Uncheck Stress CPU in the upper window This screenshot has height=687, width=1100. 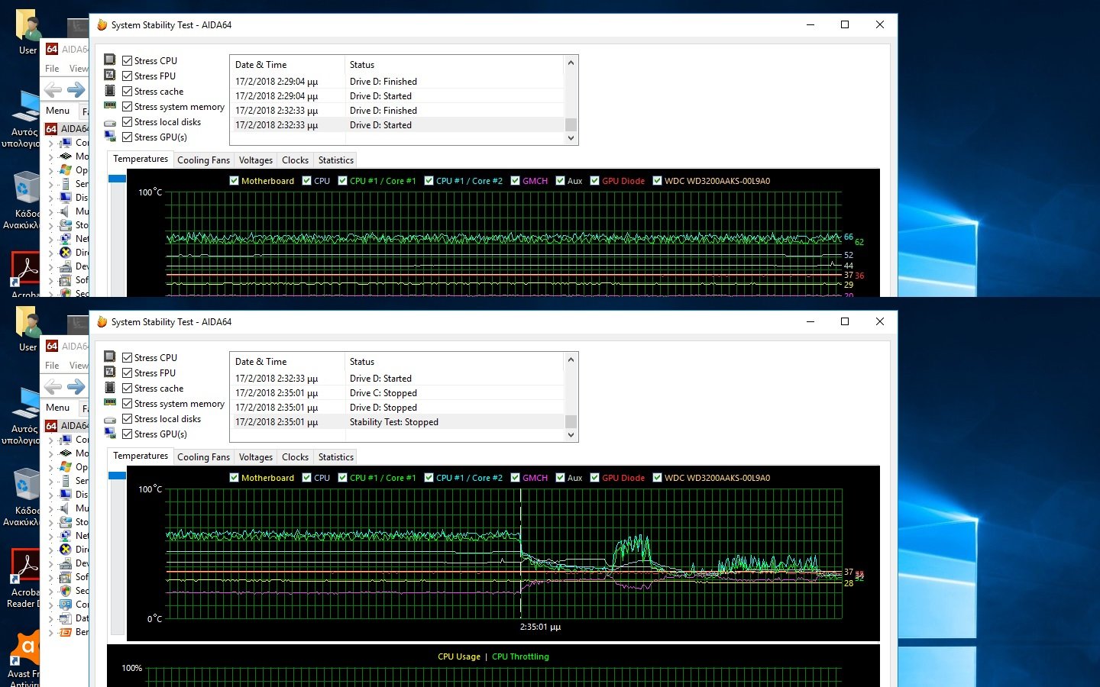pyautogui.click(x=128, y=60)
